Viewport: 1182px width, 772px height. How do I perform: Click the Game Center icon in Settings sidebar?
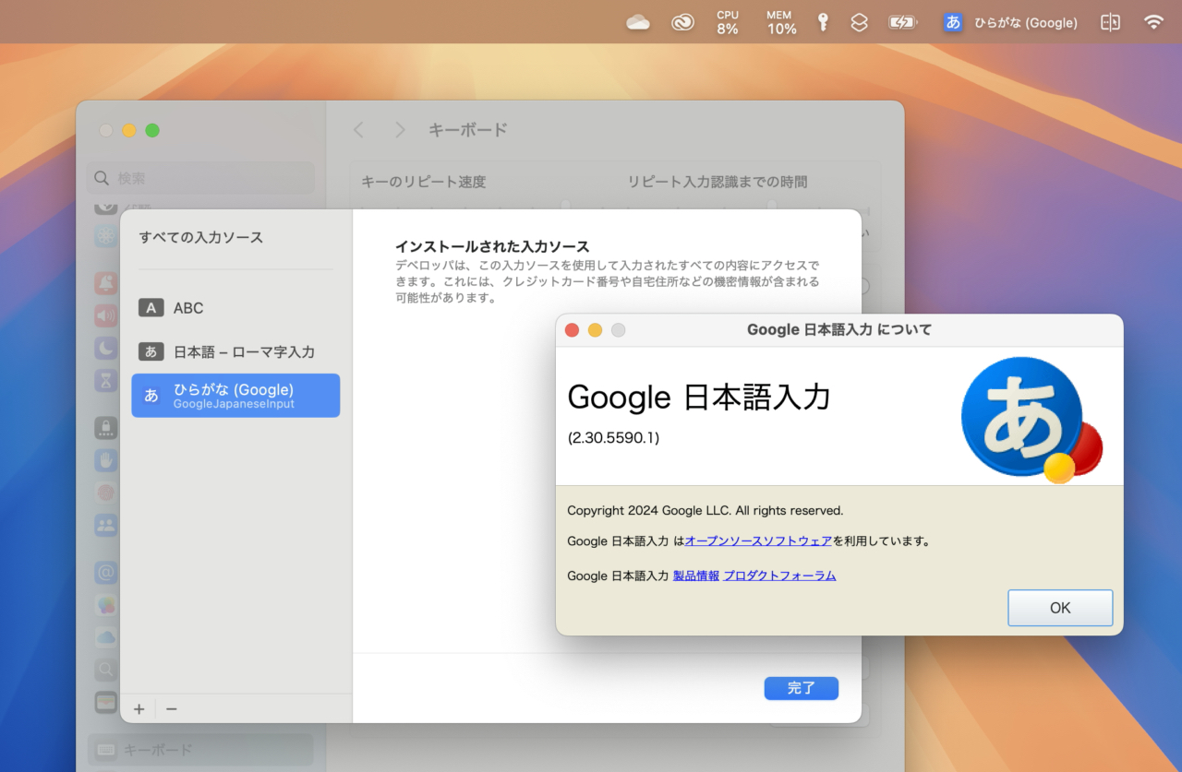pos(106,605)
